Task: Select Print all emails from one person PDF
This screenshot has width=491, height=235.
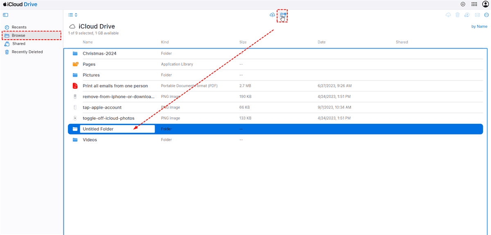Action: [275, 86]
